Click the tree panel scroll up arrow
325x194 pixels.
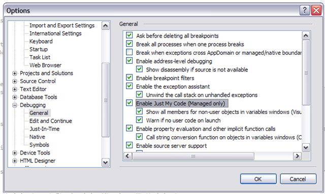pyautogui.click(x=106, y=26)
